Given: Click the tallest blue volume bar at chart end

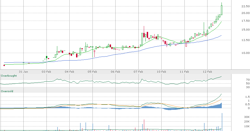Looking at the screenshot, I should click(x=222, y=122).
